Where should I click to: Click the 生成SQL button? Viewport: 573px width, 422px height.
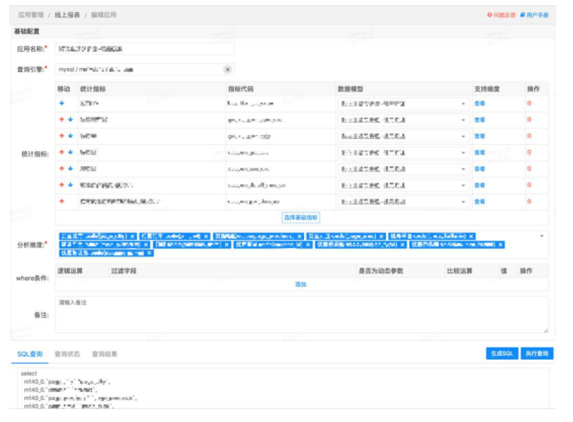click(502, 354)
